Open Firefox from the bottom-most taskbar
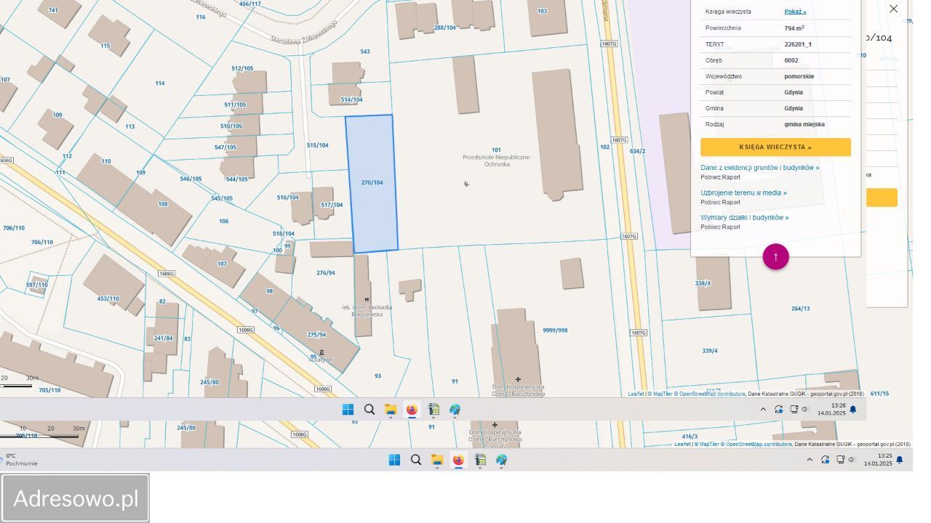Viewport: 931px width, 523px height. click(x=458, y=460)
